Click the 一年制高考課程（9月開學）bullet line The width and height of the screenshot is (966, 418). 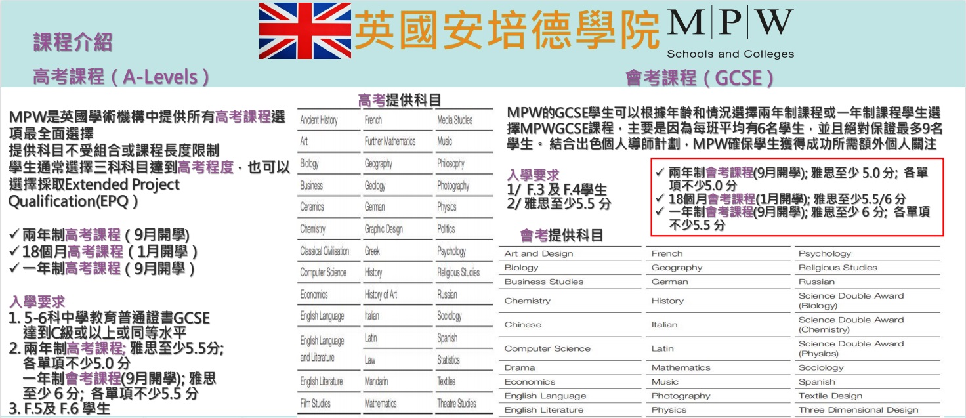102,268
